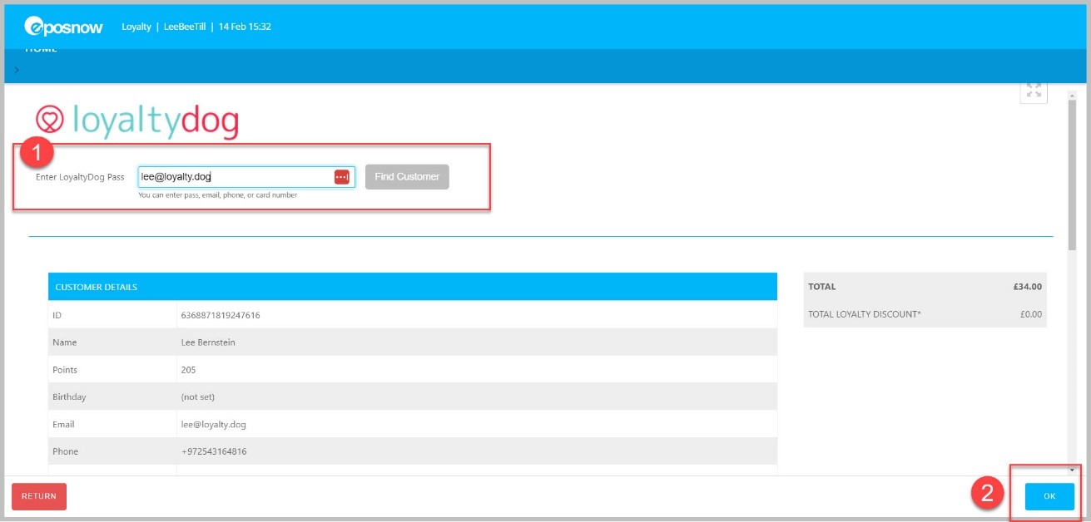Viewport: 1091px width, 522px height.
Task: Select the customer ID 6368871819247616
Action: pyautogui.click(x=221, y=315)
